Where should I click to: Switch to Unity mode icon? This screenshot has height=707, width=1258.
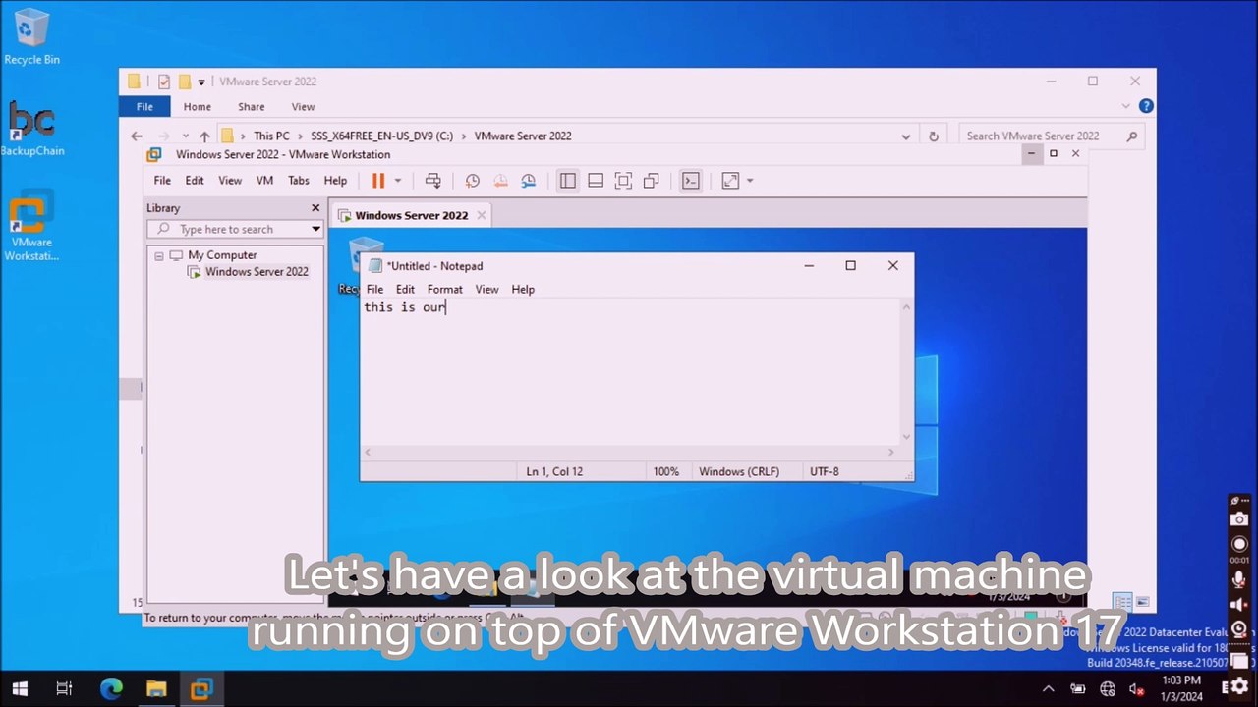pos(651,181)
